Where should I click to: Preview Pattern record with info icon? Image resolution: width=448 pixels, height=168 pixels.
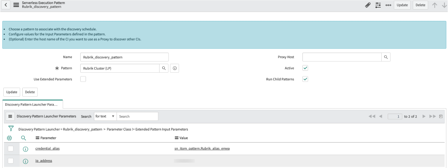pyautogui.click(x=175, y=68)
